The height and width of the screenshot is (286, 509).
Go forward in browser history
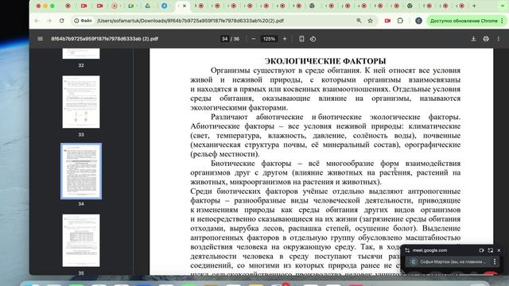pyautogui.click(x=49, y=21)
